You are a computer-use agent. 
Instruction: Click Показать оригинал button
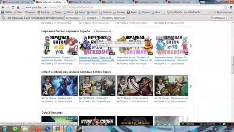coord(114,18)
